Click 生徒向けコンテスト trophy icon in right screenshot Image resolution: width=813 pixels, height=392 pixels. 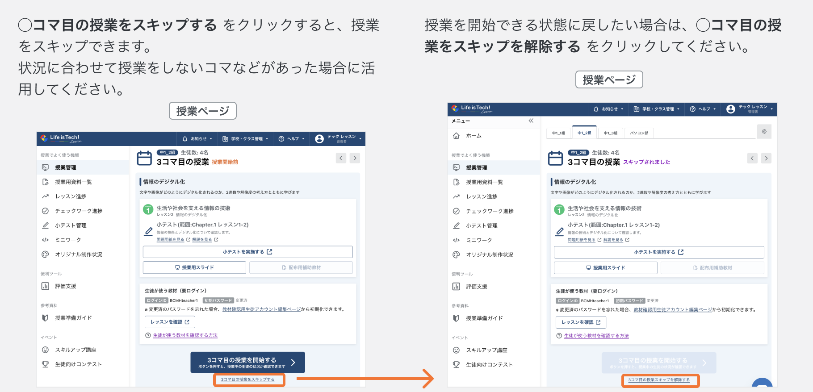456,365
